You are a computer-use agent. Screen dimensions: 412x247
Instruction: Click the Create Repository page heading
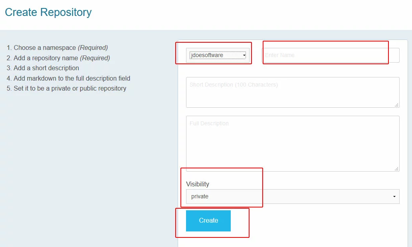[x=48, y=12]
